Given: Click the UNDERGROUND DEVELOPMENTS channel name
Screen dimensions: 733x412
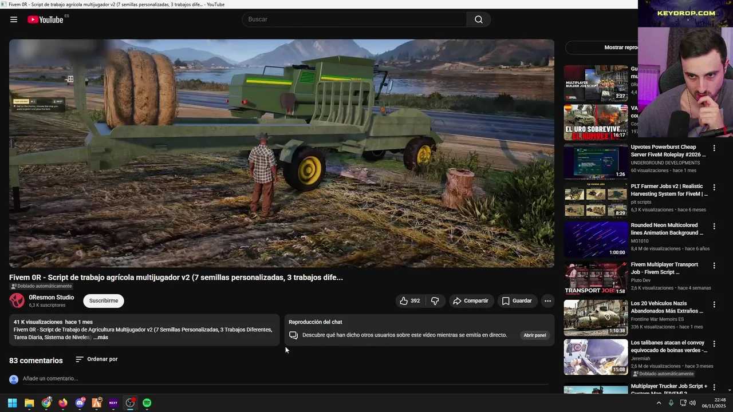Looking at the screenshot, I should [665, 163].
